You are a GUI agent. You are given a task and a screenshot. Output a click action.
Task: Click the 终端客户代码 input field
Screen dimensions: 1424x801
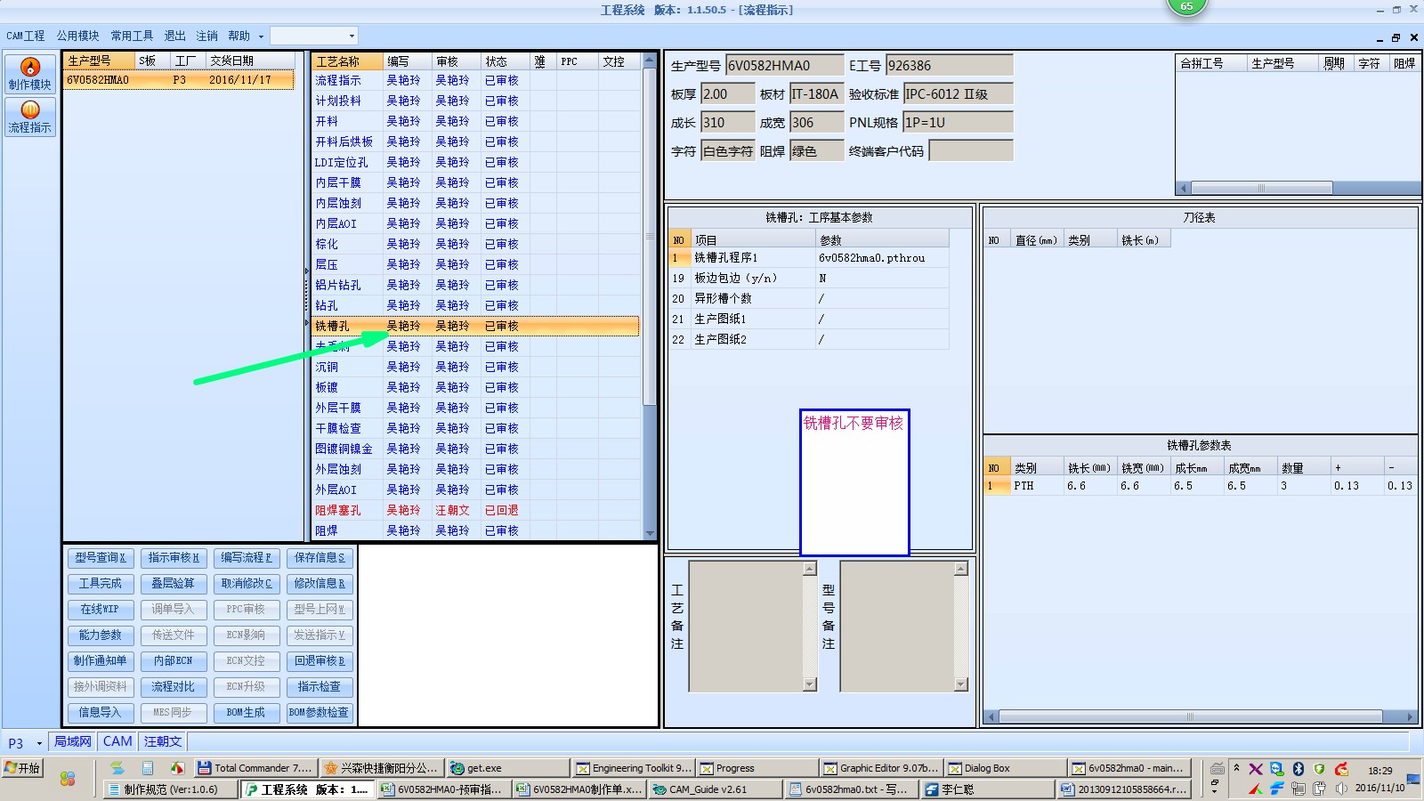click(970, 150)
